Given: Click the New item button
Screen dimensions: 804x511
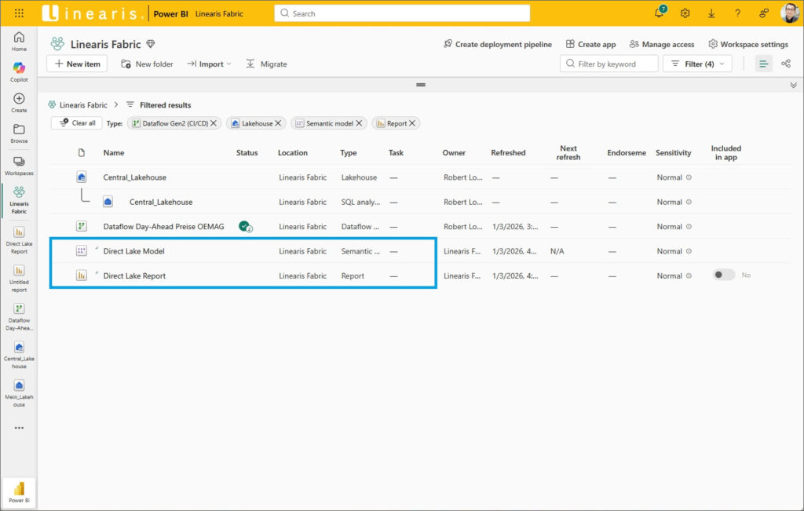Looking at the screenshot, I should pyautogui.click(x=77, y=64).
